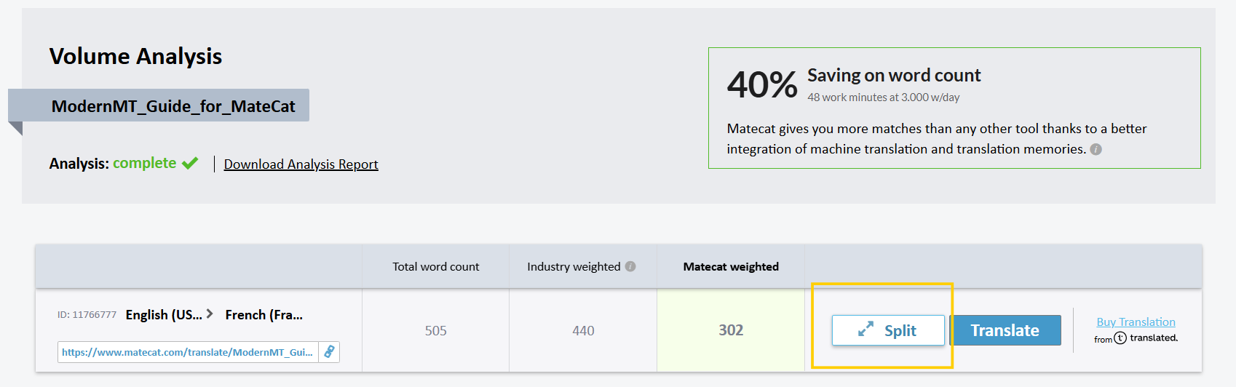This screenshot has width=1236, height=387.
Task: Click the ModernMT_Guide_for_MateCat project name
Action: (173, 106)
